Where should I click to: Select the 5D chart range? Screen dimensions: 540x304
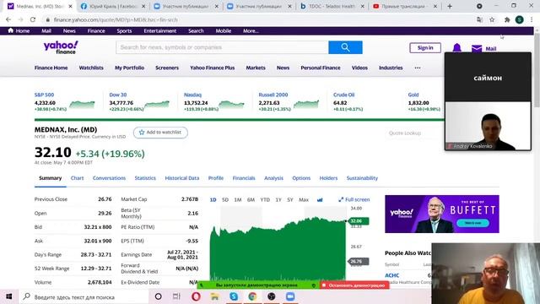pyautogui.click(x=225, y=199)
